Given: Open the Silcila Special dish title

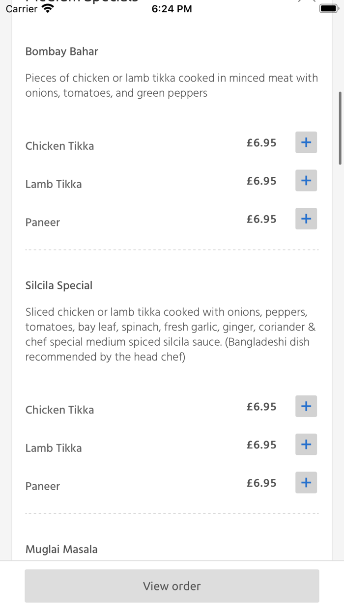Looking at the screenshot, I should click(59, 285).
